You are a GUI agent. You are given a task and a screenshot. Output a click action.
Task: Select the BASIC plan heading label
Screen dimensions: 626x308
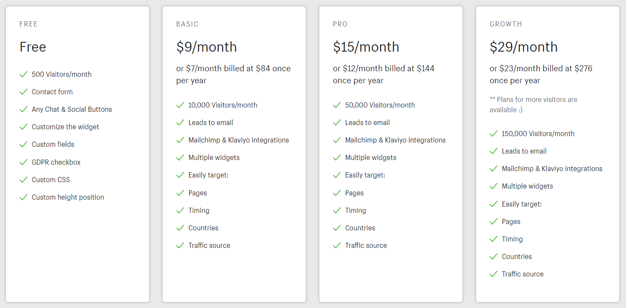[x=187, y=24]
